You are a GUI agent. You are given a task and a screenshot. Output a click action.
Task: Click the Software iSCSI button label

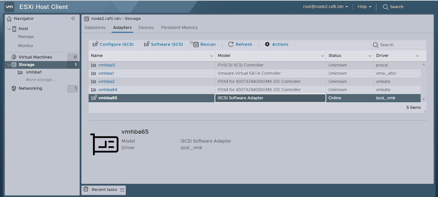(x=167, y=44)
